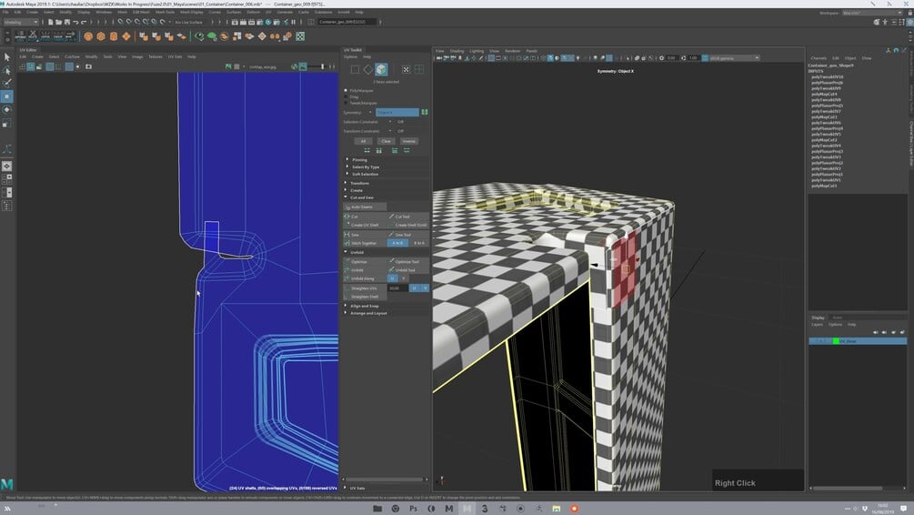
Task: Expand the Align and Snap section
Action: point(363,306)
